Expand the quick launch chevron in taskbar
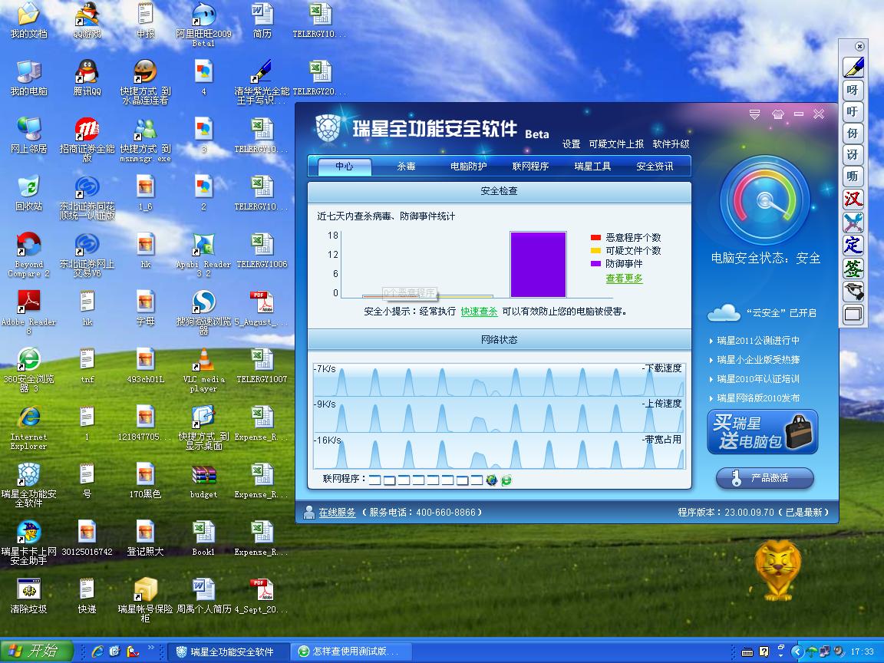The image size is (884, 663). pos(150,648)
